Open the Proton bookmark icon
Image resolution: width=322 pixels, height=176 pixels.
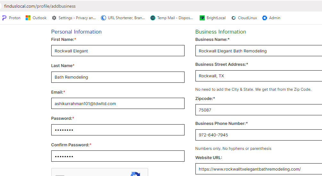pos(4,18)
